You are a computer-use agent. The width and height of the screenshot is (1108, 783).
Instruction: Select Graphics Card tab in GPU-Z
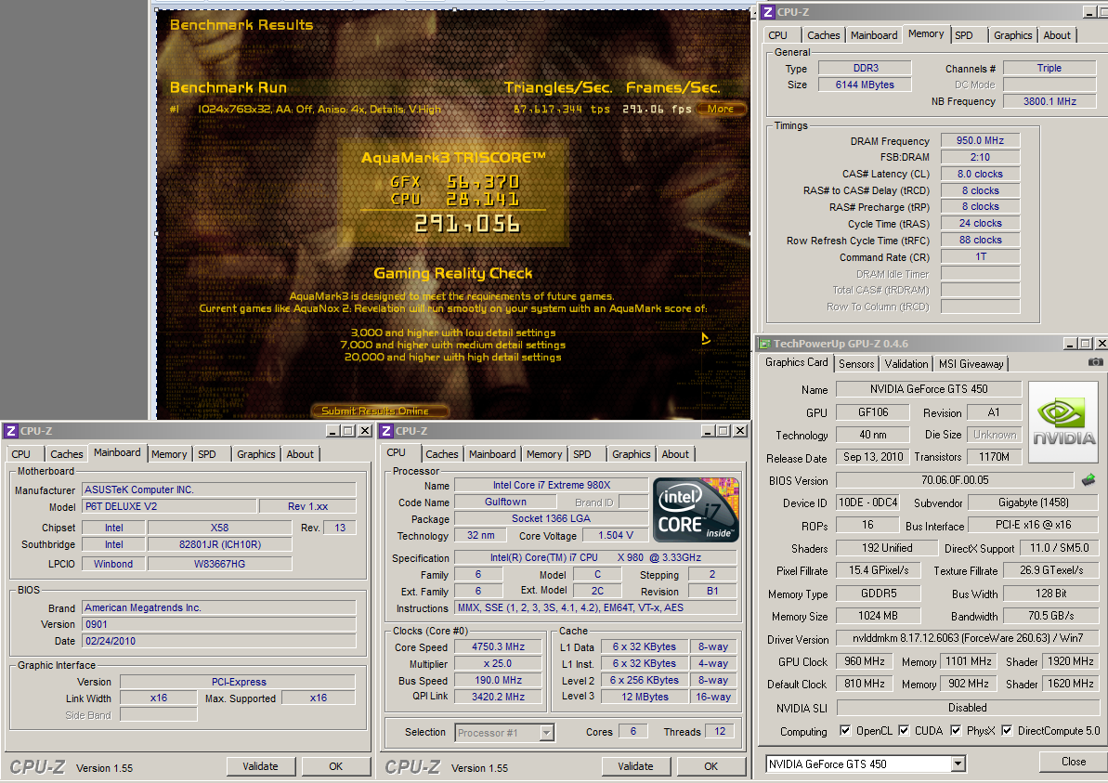click(x=796, y=362)
